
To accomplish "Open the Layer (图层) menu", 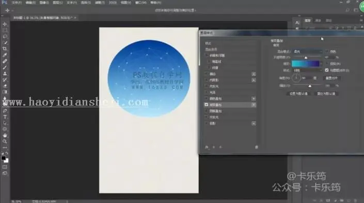I will 58,3.
